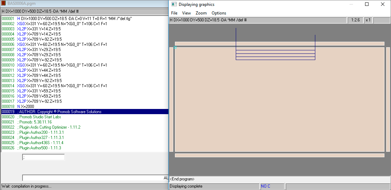
Task: Click the cyan origin marker on panel
Action: [x=175, y=47]
